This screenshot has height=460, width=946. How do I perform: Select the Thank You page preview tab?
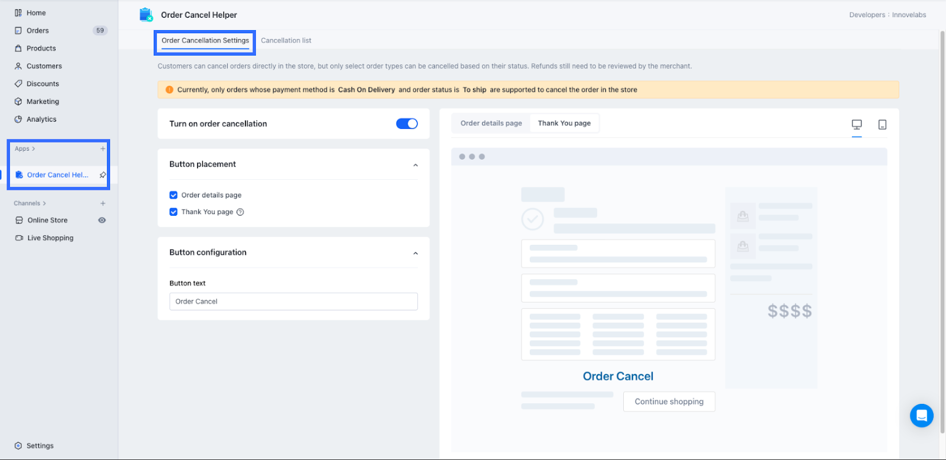pyautogui.click(x=564, y=124)
